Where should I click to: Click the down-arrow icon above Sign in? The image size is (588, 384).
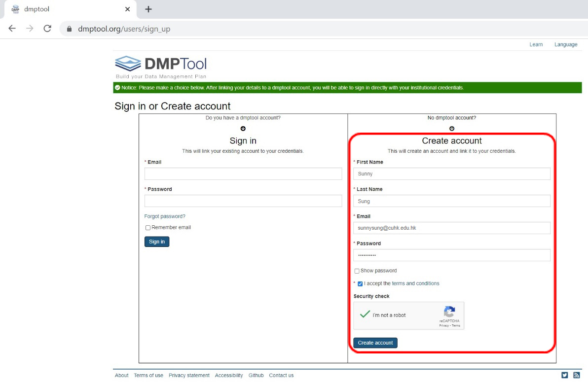pyautogui.click(x=243, y=129)
